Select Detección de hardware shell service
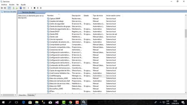This screenshot has width=187, height=105. (60, 81)
